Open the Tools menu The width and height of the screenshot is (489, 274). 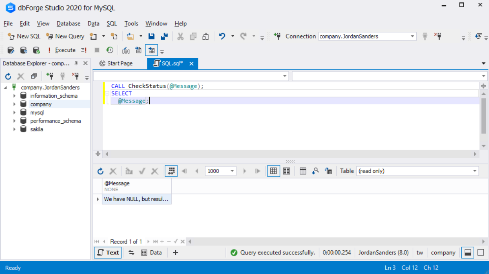pyautogui.click(x=131, y=24)
